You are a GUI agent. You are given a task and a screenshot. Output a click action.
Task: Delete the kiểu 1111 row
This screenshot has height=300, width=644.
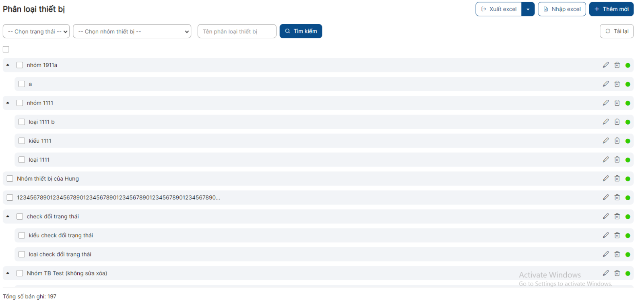pos(617,141)
